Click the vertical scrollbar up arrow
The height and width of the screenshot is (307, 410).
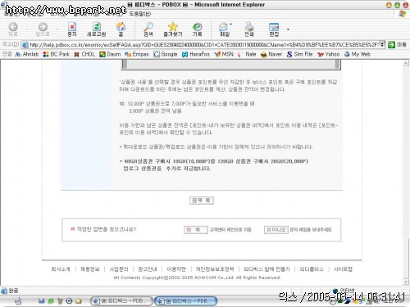pyautogui.click(x=406, y=63)
